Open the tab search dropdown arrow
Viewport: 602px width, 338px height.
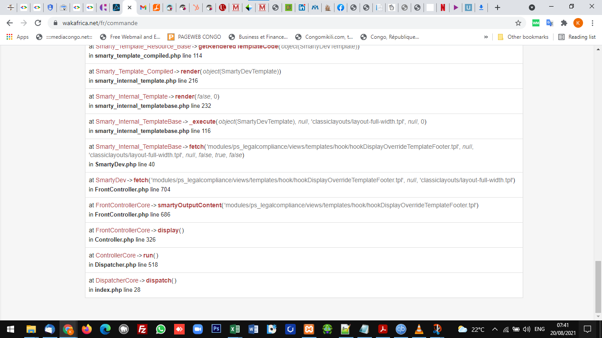(x=532, y=7)
